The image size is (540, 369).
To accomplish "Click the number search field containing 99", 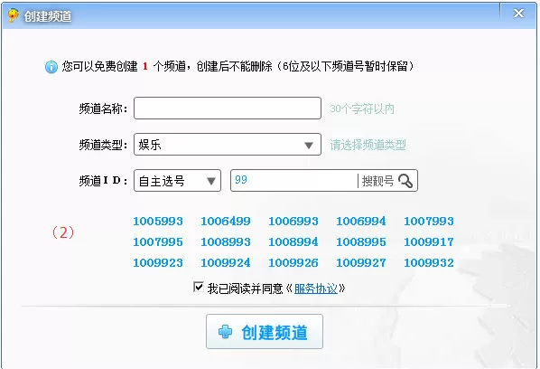I will tap(293, 180).
